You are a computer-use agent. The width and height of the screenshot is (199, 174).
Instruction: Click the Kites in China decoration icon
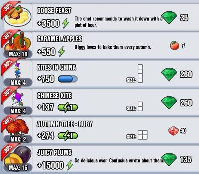pos(18,69)
